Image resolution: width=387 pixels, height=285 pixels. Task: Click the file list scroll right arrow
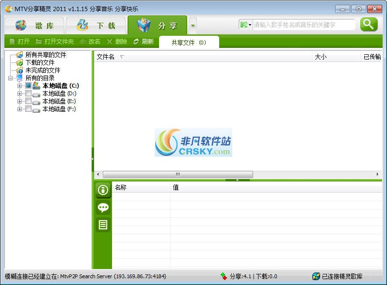(x=377, y=174)
